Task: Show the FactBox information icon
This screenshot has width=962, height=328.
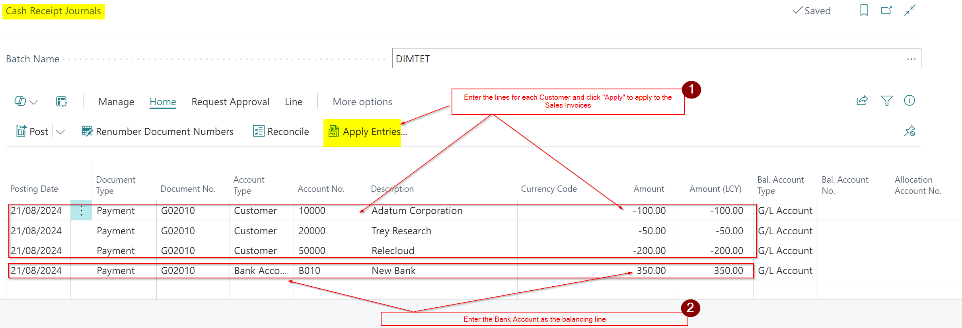Action: point(909,101)
